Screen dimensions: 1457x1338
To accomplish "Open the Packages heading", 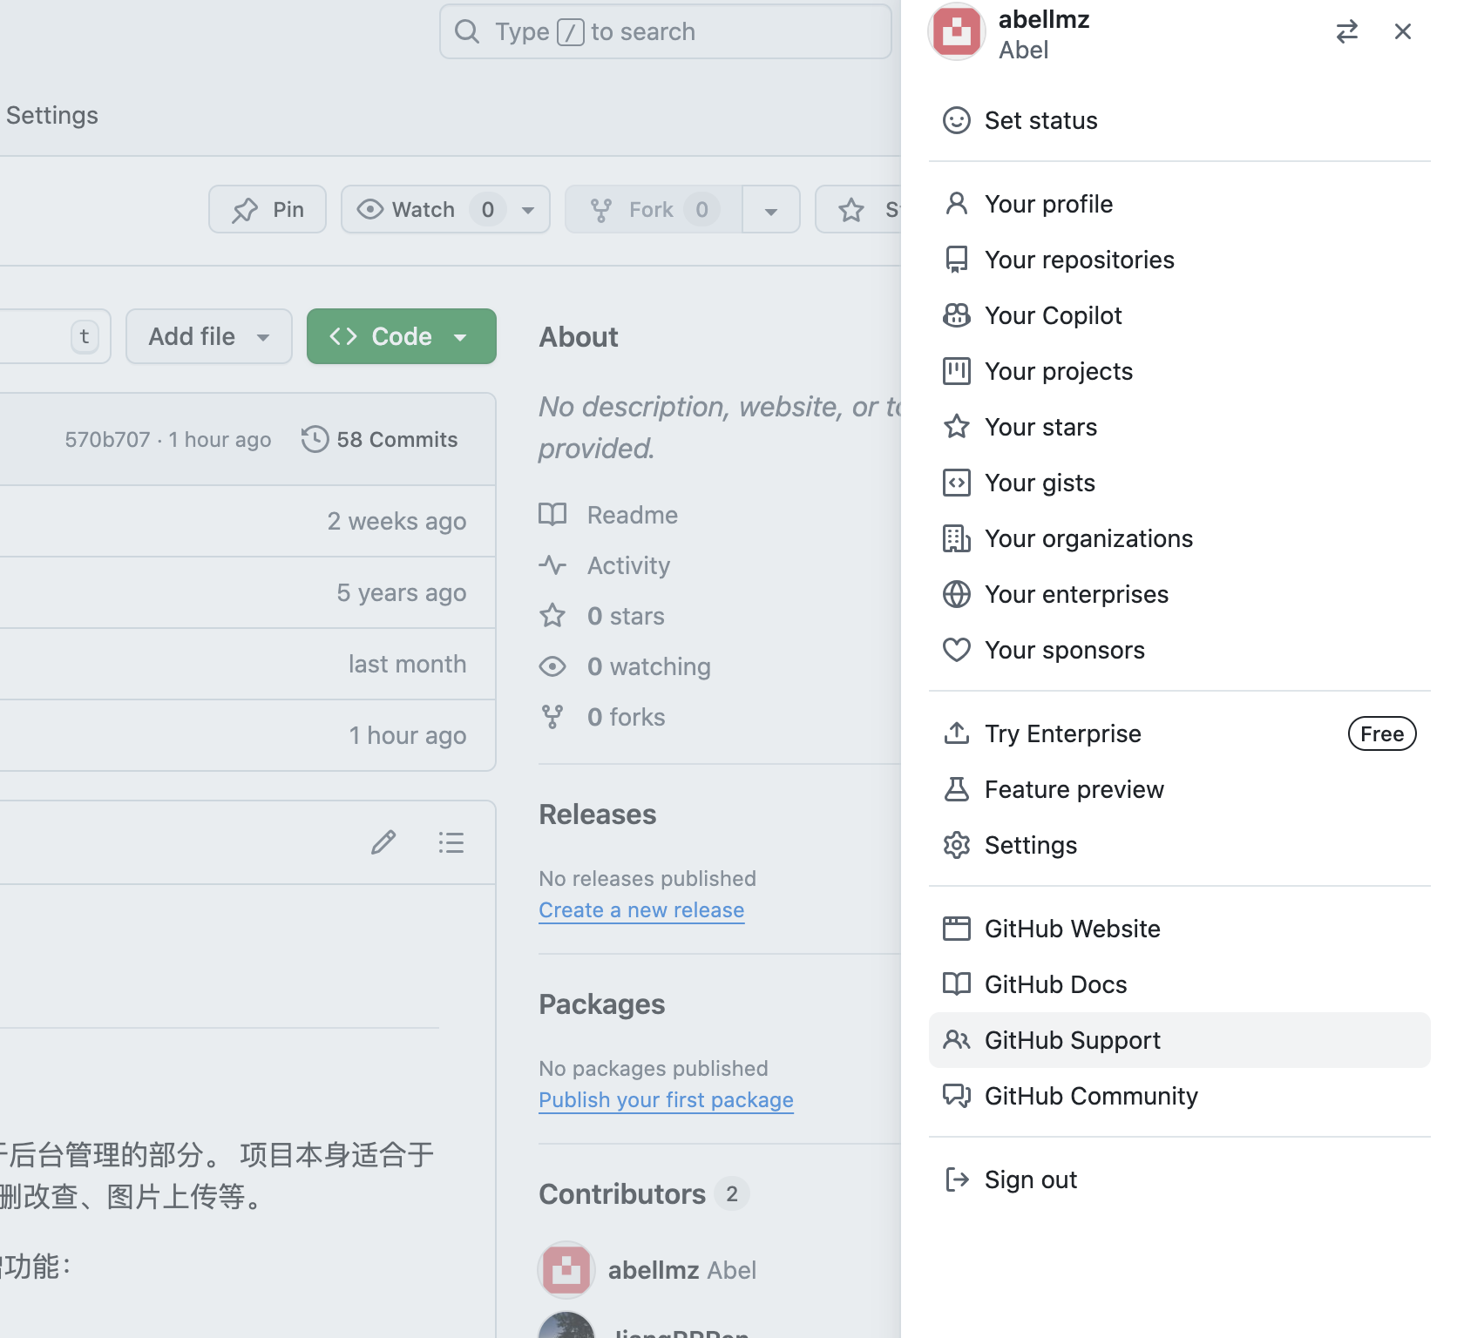I will click(602, 1004).
